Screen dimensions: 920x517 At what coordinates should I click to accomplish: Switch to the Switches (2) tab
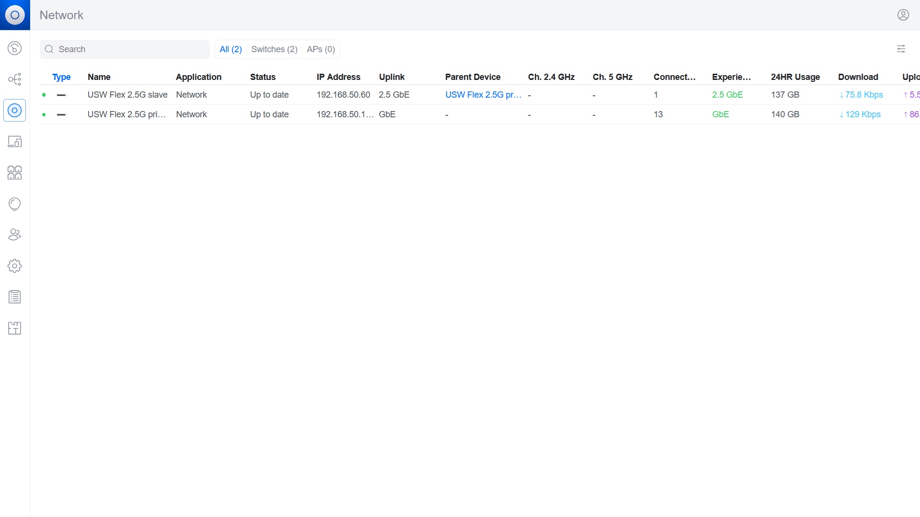pos(274,49)
